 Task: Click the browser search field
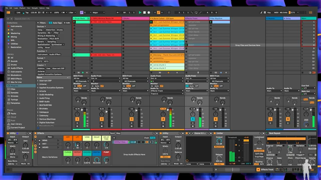point(43,18)
